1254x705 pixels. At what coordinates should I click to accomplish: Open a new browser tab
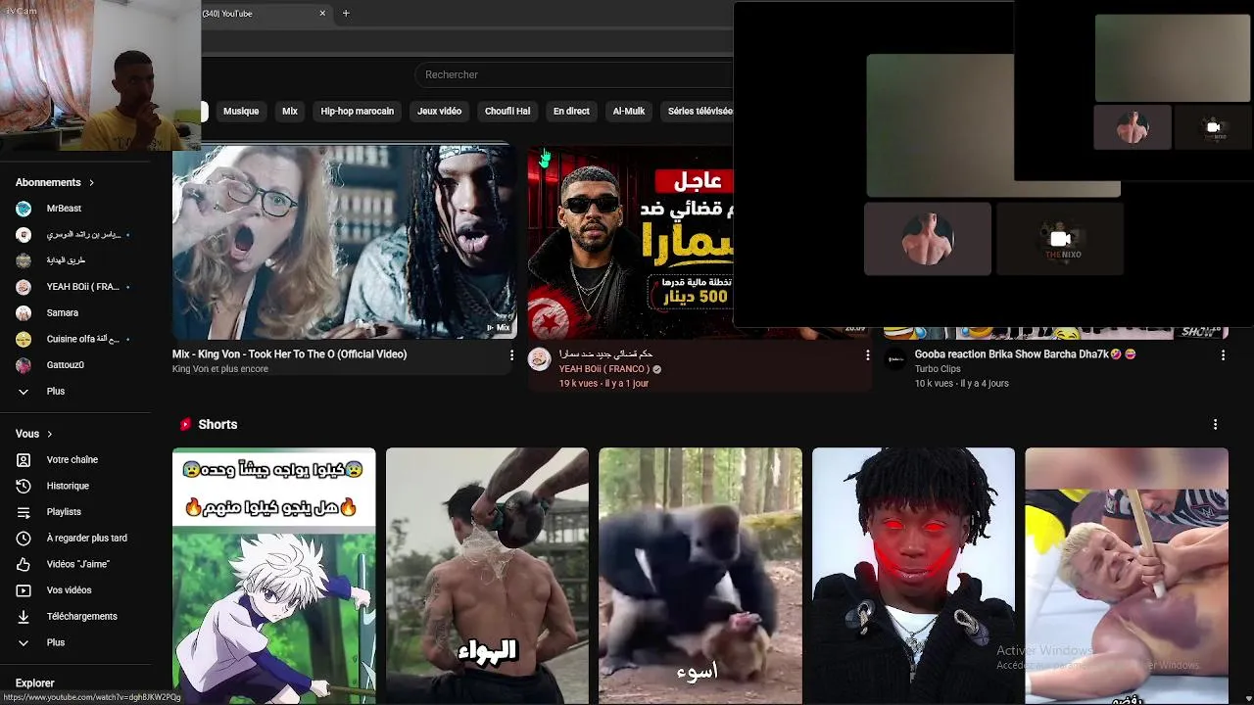[346, 14]
